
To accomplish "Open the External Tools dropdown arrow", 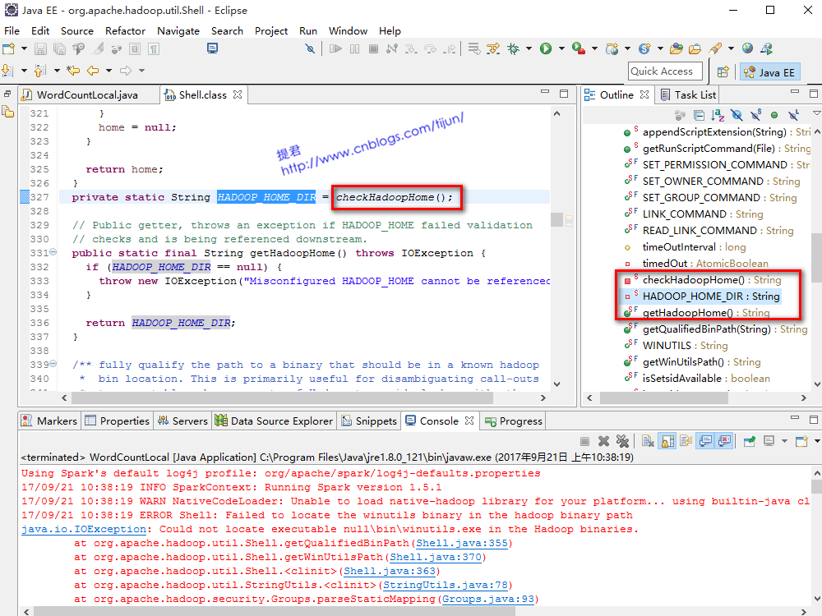I will pos(594,48).
